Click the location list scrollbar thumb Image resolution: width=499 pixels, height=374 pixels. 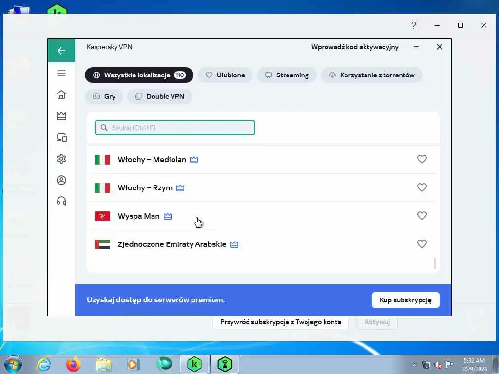434,263
